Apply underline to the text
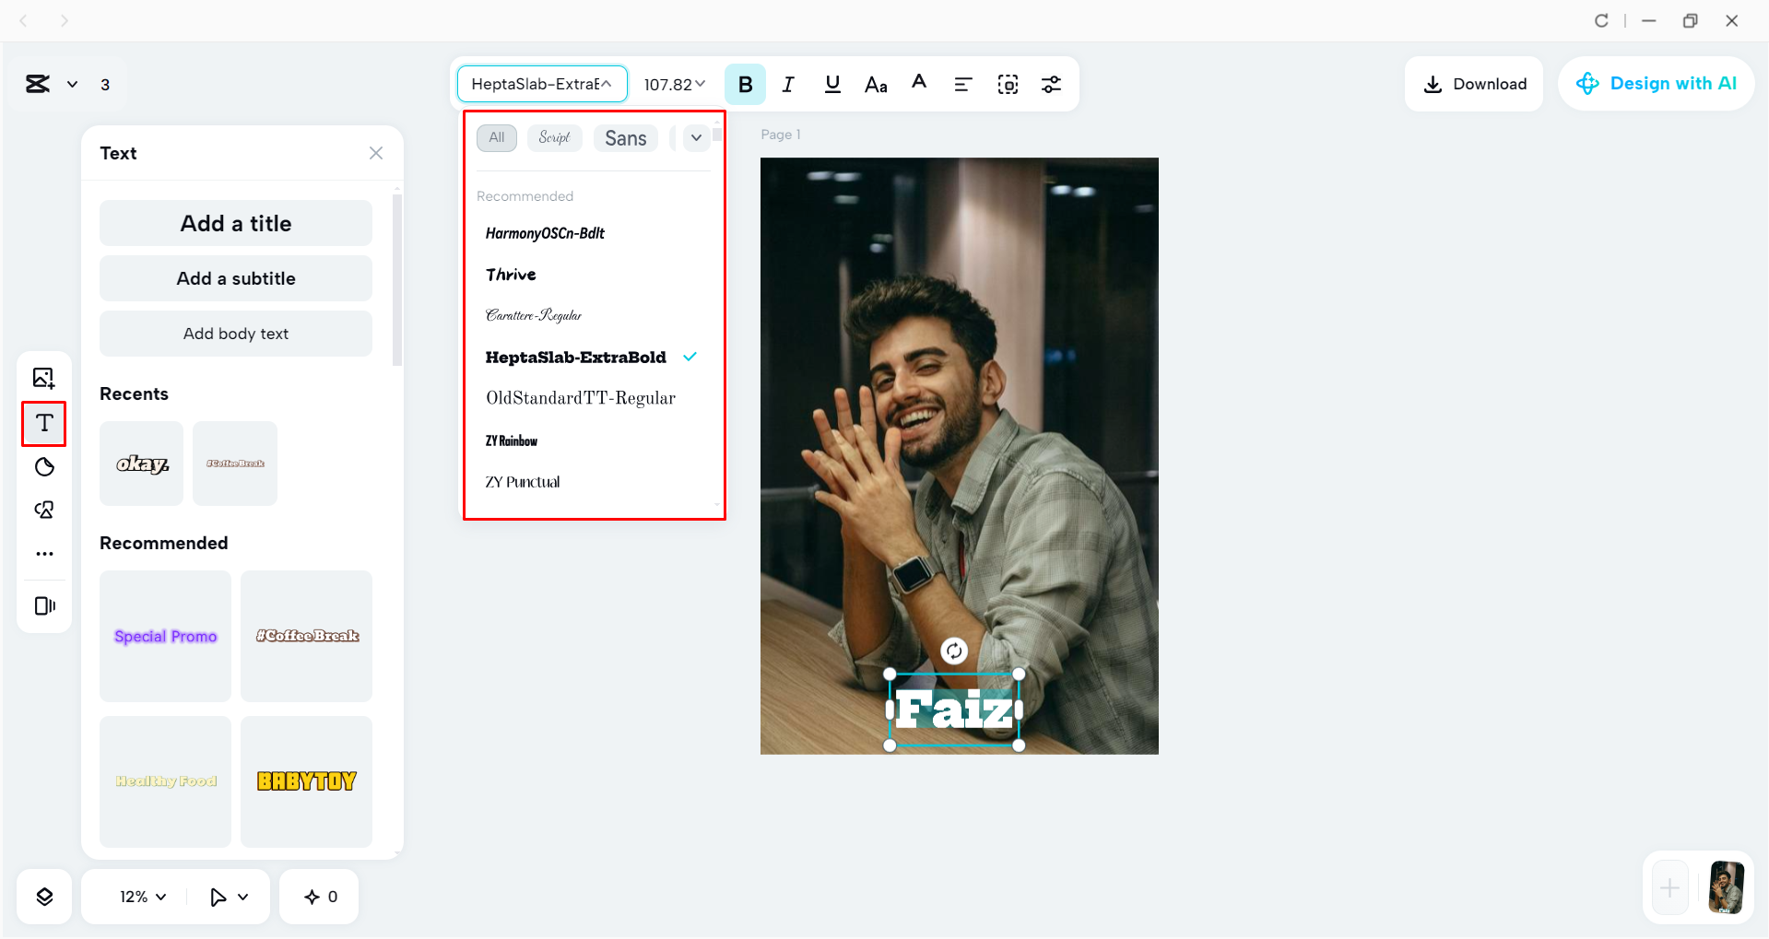Image resolution: width=1769 pixels, height=939 pixels. tap(831, 84)
